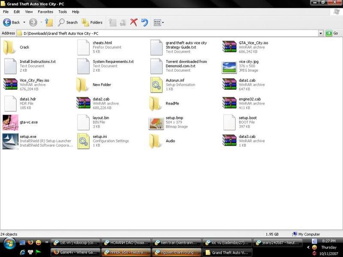Launch Firefox from the quick launch bar
This screenshot has width=343, height=257.
click(x=30, y=242)
